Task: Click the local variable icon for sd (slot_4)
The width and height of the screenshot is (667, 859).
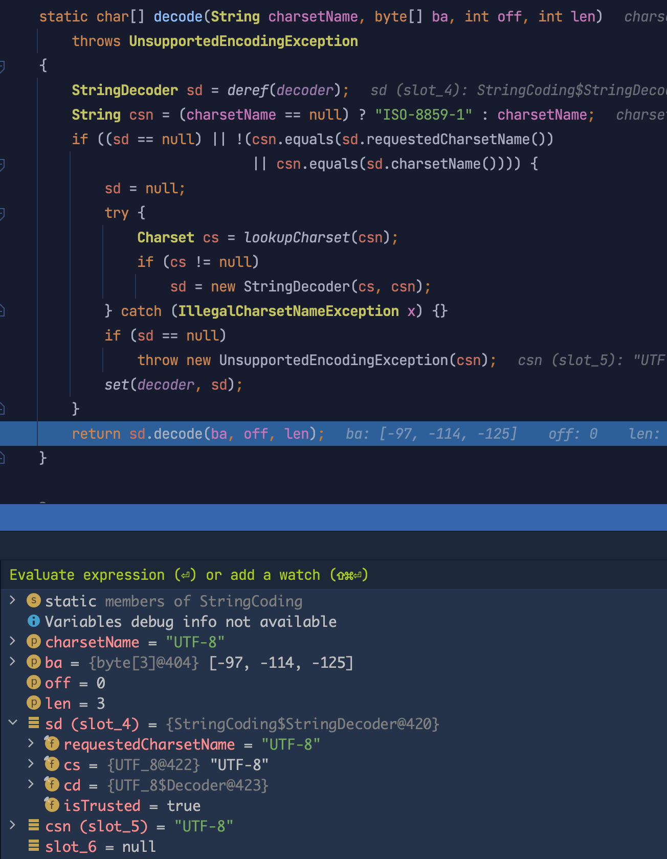Action: click(x=34, y=723)
